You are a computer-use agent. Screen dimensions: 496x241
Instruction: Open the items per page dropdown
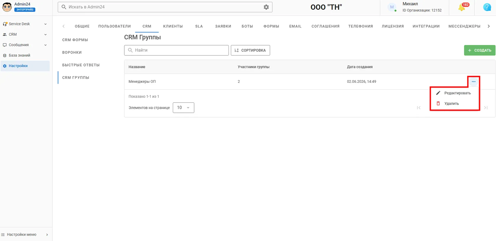tap(183, 108)
